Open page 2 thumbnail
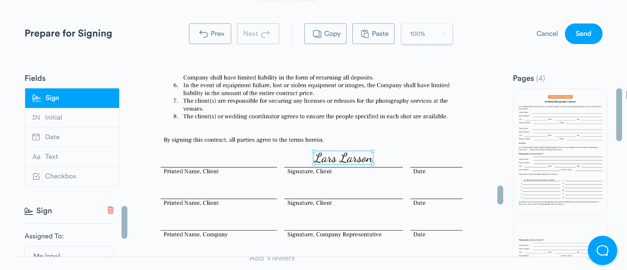Image resolution: width=627 pixels, height=270 pixels. click(560, 240)
